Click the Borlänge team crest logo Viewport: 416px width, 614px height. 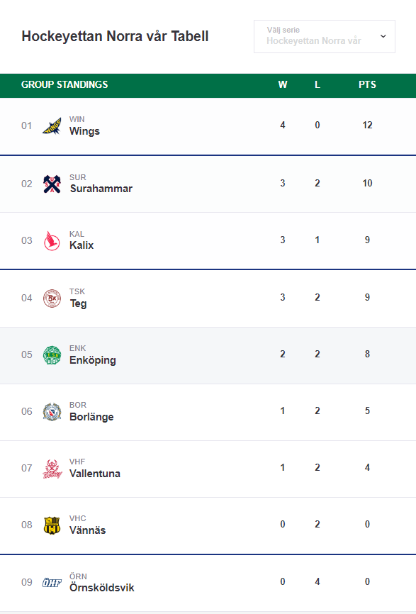(x=52, y=411)
